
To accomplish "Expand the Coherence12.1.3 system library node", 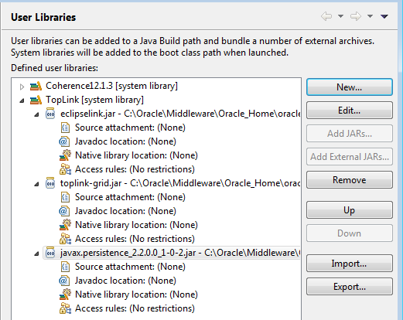I will tap(22, 87).
